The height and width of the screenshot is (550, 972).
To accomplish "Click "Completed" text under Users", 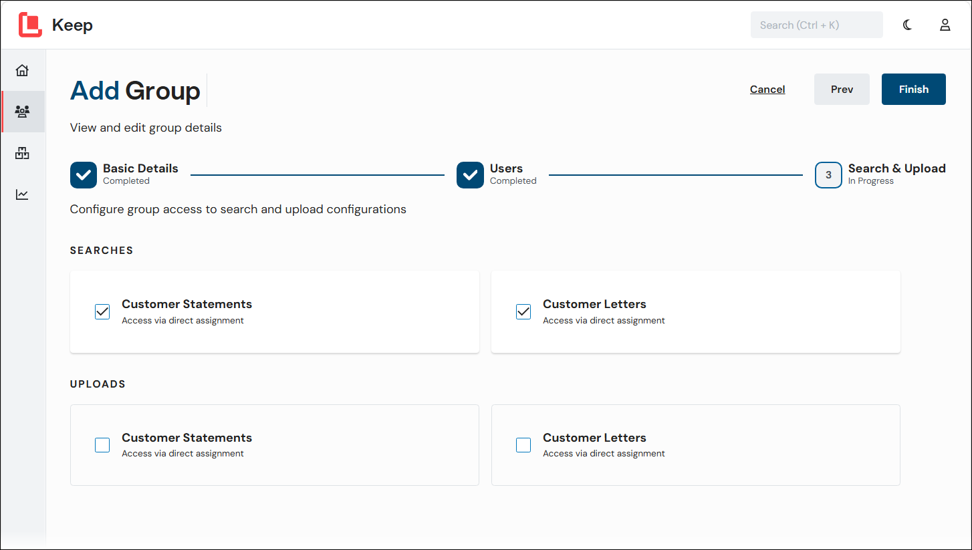I will [x=513, y=181].
